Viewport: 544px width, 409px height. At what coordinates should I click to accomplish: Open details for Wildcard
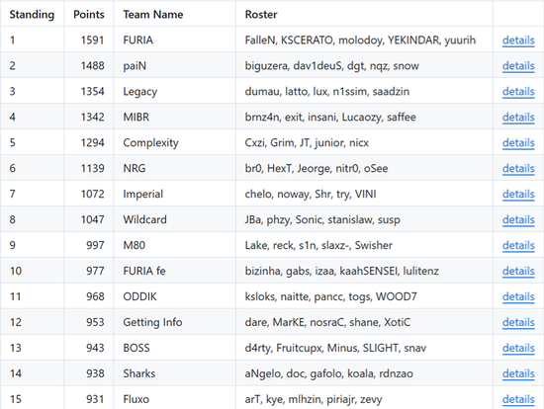518,219
